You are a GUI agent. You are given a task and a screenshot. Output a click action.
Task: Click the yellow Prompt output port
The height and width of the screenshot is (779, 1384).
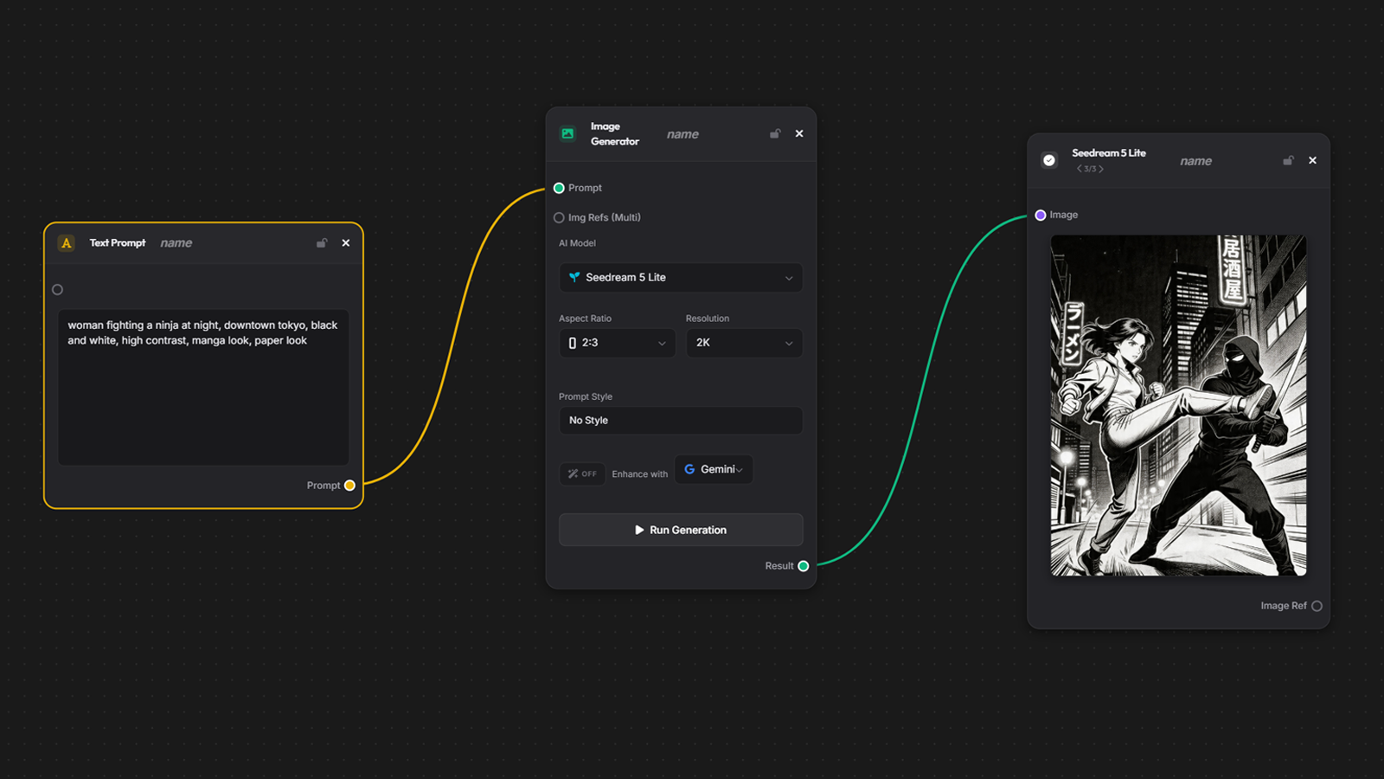349,486
